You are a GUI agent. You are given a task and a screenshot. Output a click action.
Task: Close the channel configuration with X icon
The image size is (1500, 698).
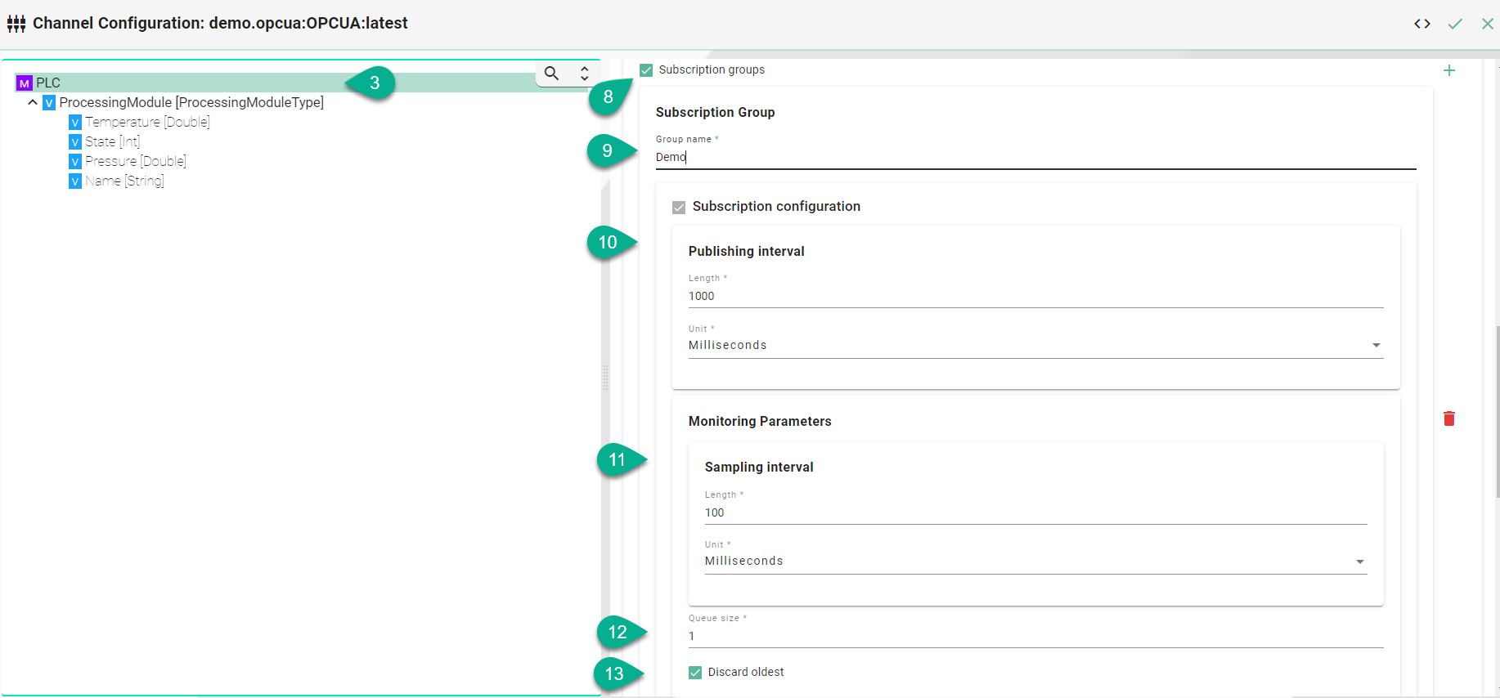(x=1488, y=24)
